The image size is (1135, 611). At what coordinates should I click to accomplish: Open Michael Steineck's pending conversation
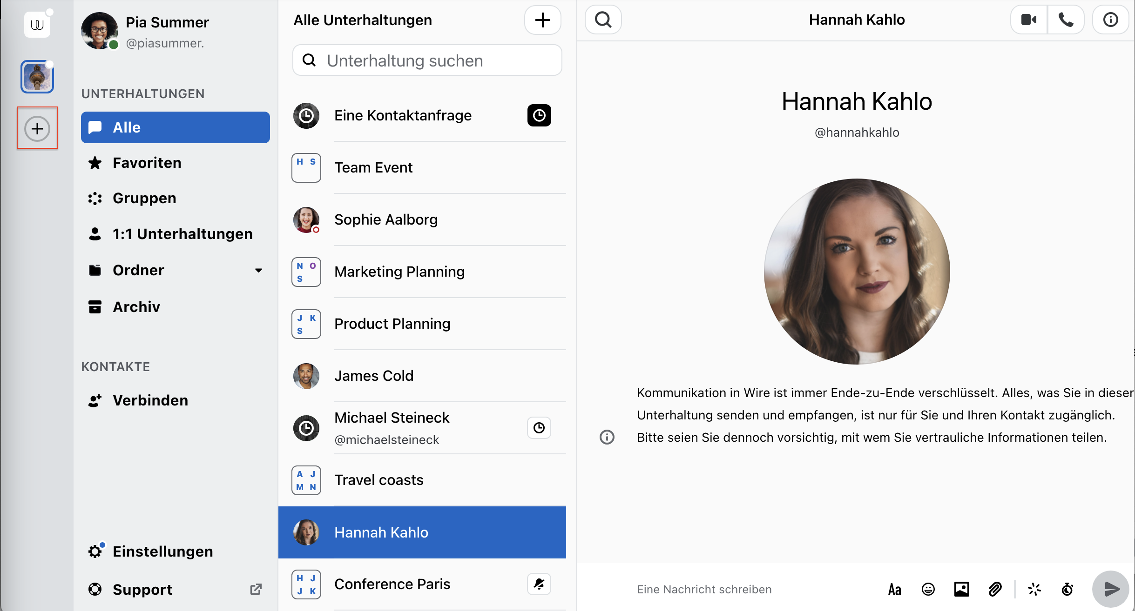pyautogui.click(x=422, y=428)
